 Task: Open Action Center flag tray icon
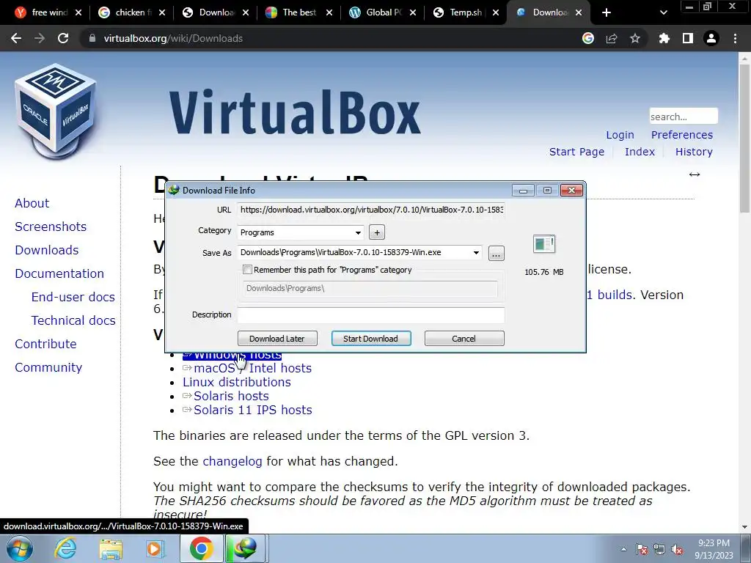[x=641, y=549]
